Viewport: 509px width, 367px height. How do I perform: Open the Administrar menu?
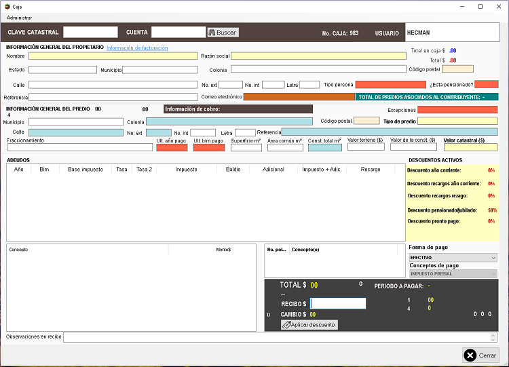pyautogui.click(x=19, y=18)
